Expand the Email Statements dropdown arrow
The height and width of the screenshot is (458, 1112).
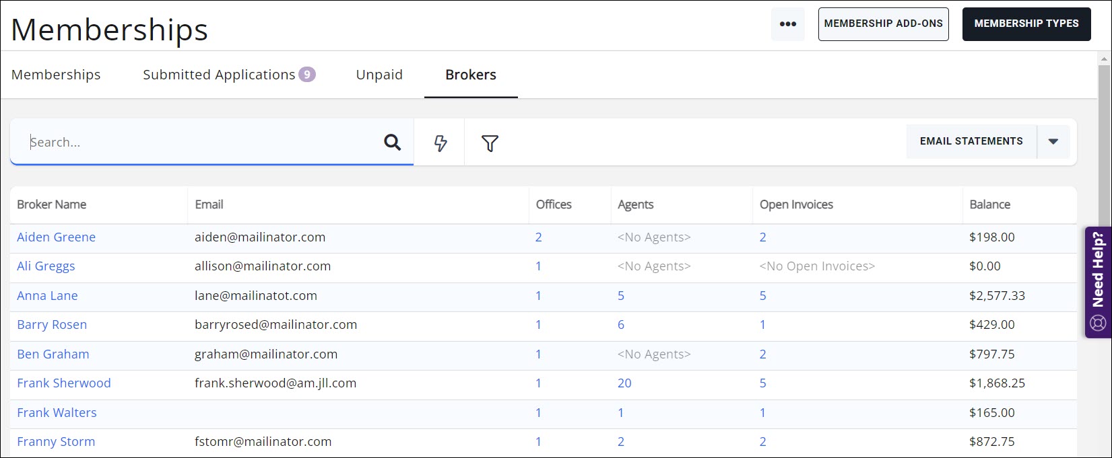(1053, 141)
